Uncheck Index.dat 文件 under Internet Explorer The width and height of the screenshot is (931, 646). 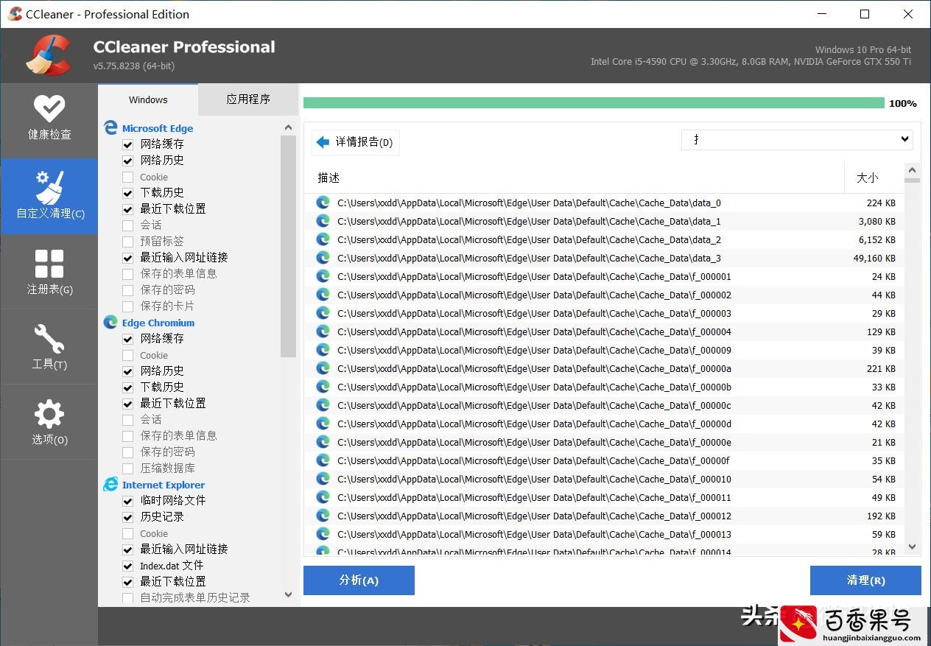click(128, 566)
